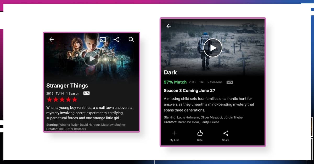314x164 pixels.
Task: Tap the Share icon for Dark
Action: pos(226,136)
